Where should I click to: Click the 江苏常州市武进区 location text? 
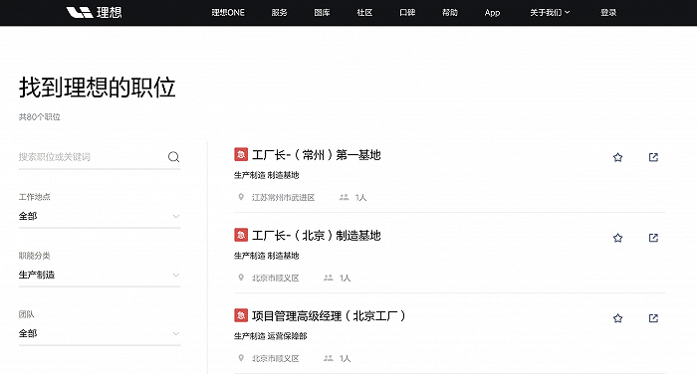[x=283, y=197]
